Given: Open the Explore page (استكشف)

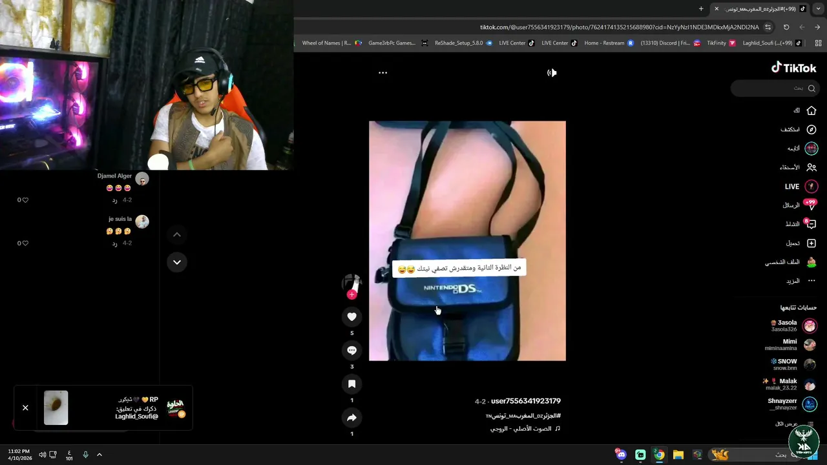Looking at the screenshot, I should click(x=799, y=130).
